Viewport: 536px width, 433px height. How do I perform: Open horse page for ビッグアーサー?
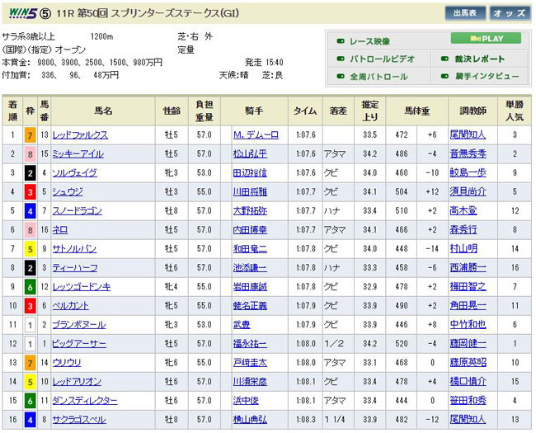[78, 344]
